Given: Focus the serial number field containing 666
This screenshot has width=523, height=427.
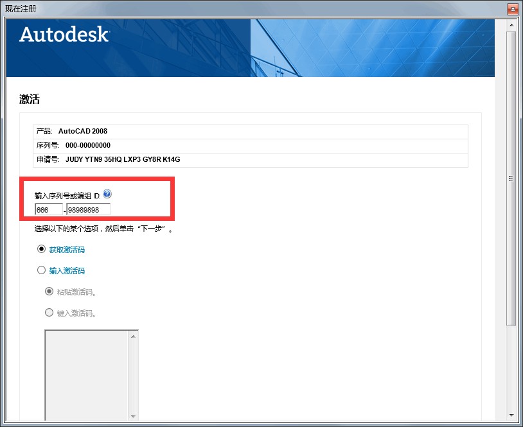Looking at the screenshot, I should tap(49, 210).
